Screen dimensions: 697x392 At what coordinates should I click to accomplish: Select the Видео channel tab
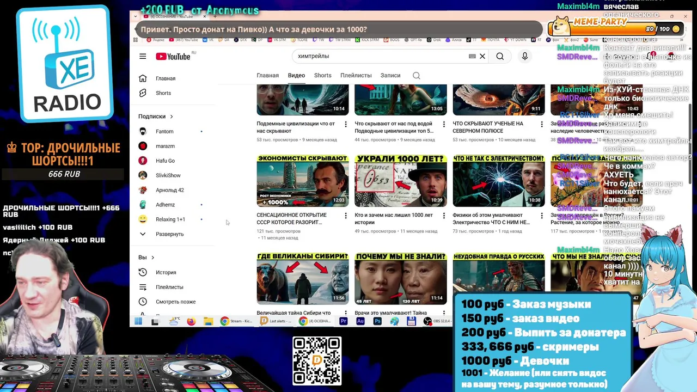(296, 76)
